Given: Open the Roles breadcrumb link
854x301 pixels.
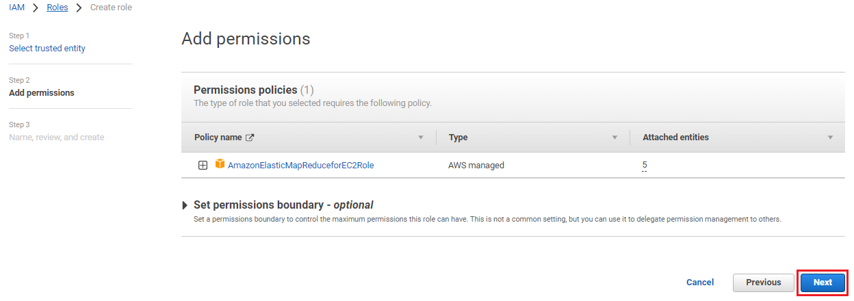Looking at the screenshot, I should 57,8.
